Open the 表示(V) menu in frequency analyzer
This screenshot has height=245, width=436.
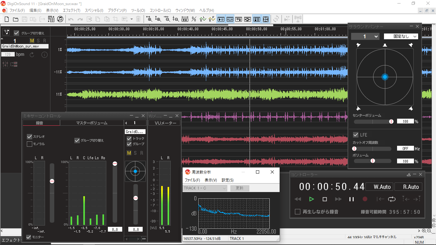[x=211, y=180]
